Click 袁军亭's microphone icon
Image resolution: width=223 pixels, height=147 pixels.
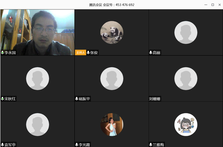pos(2,144)
